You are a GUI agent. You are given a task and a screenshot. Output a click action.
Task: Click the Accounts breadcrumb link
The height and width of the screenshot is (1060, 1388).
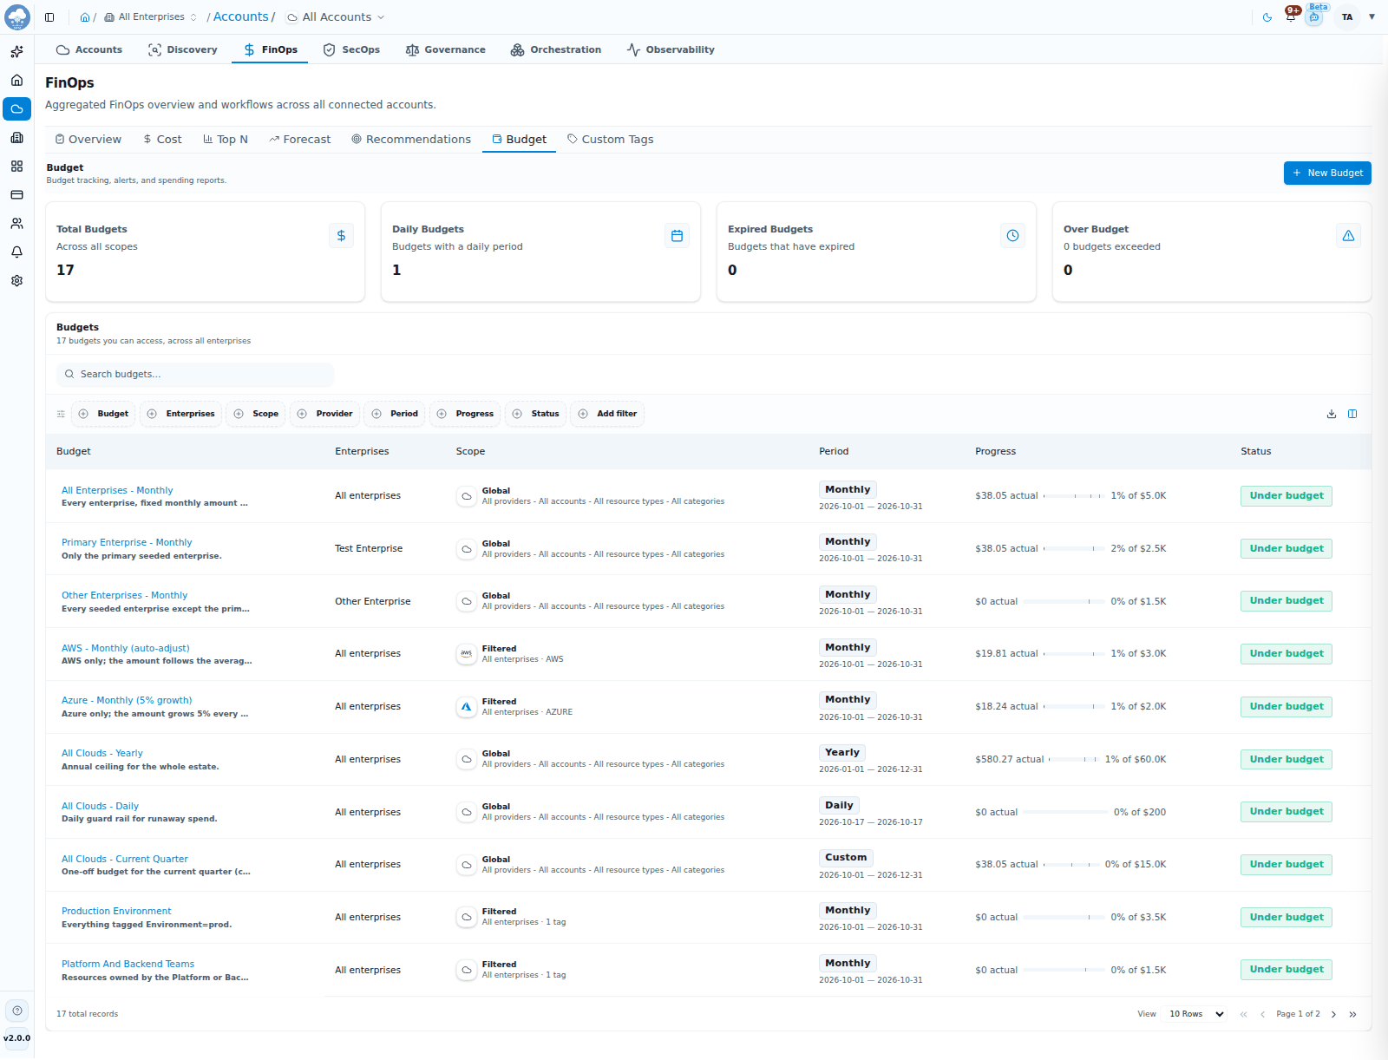coord(241,17)
